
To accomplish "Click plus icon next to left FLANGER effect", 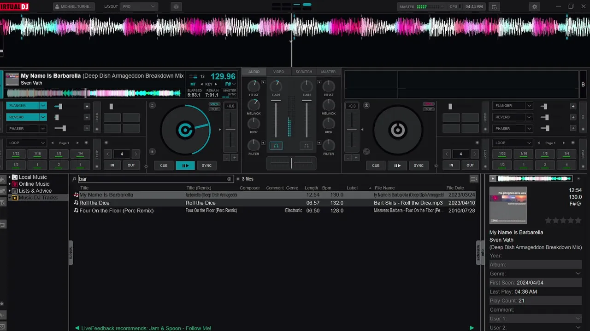I will tap(87, 106).
